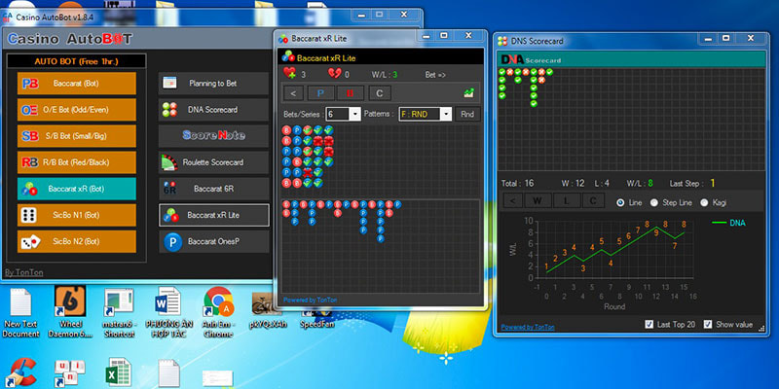Click Powered by TonTon in Baccarat xR Lite

point(310,300)
